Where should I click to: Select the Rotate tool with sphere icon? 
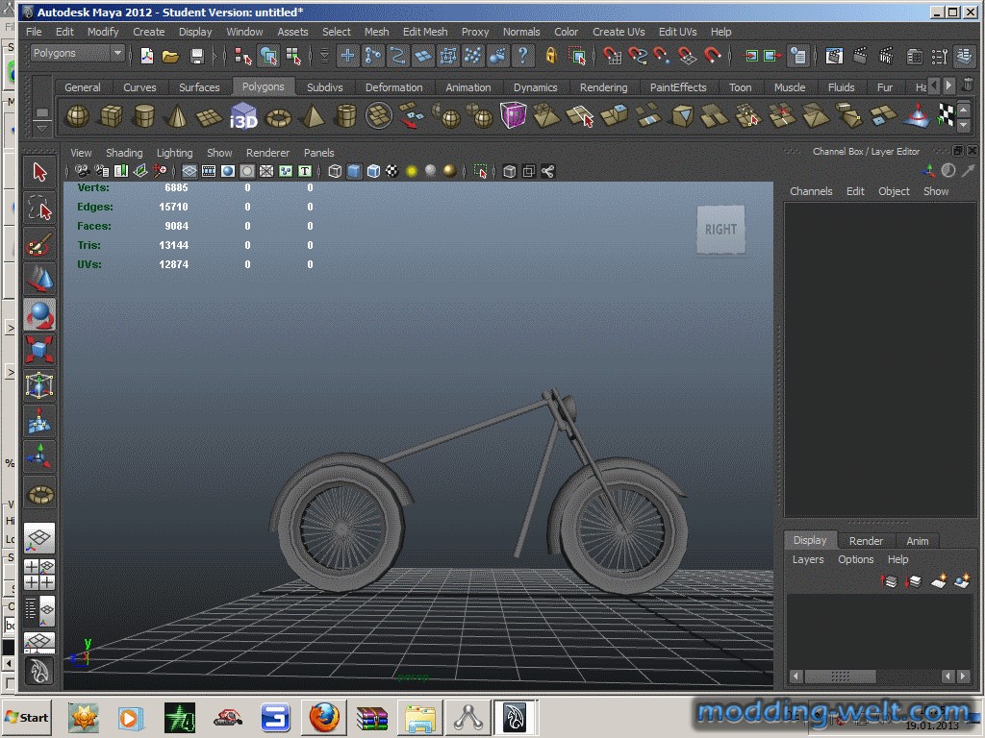pos(39,314)
